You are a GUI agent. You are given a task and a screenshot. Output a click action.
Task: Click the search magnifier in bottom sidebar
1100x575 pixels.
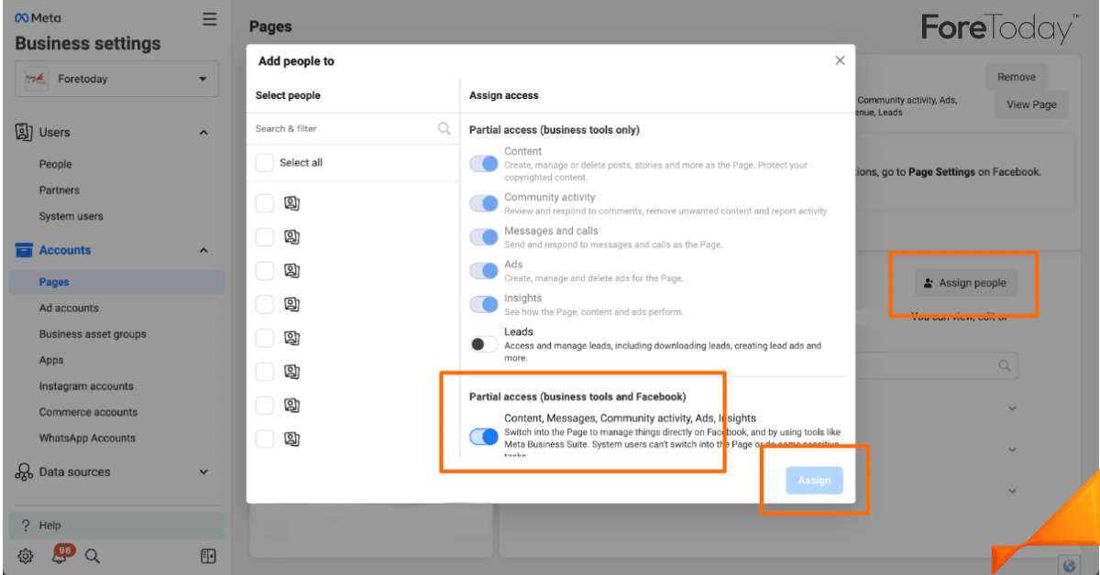coord(93,556)
